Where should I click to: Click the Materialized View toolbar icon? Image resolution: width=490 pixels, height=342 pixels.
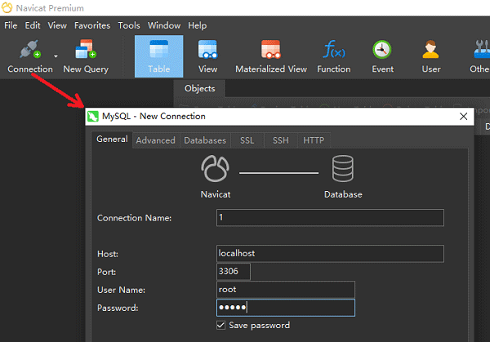(x=270, y=49)
